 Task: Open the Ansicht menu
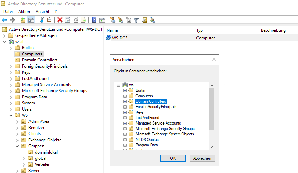43,12
